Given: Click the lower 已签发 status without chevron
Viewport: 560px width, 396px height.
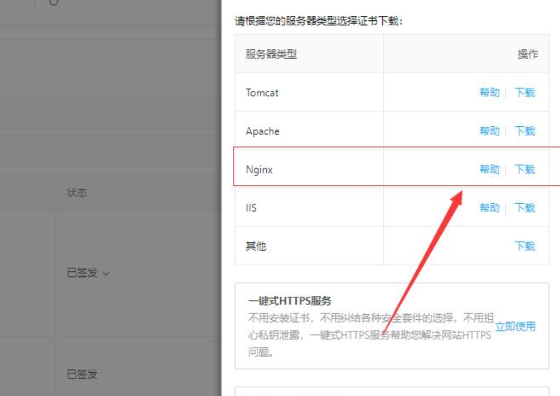Looking at the screenshot, I should tap(82, 374).
